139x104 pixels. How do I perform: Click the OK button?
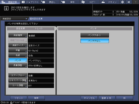[x=124, y=98]
